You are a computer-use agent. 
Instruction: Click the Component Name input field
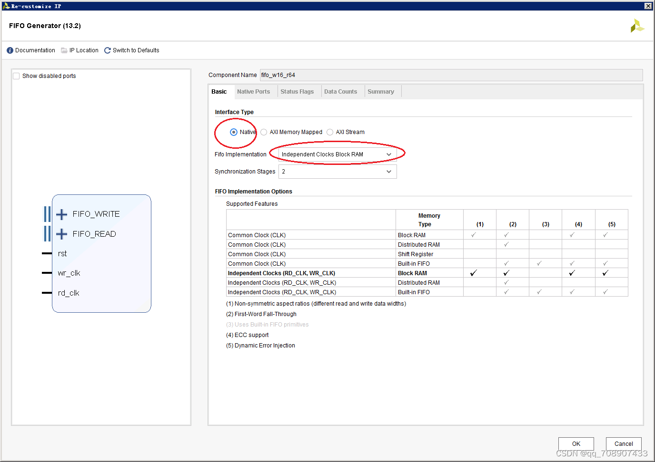451,75
